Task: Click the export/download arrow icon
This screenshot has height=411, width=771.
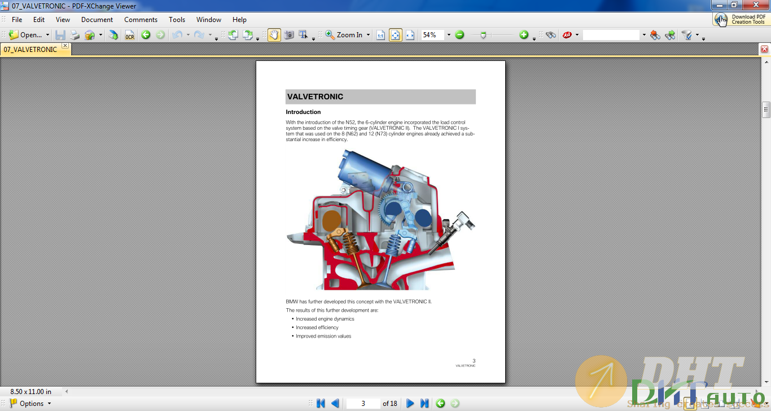Action: click(113, 35)
